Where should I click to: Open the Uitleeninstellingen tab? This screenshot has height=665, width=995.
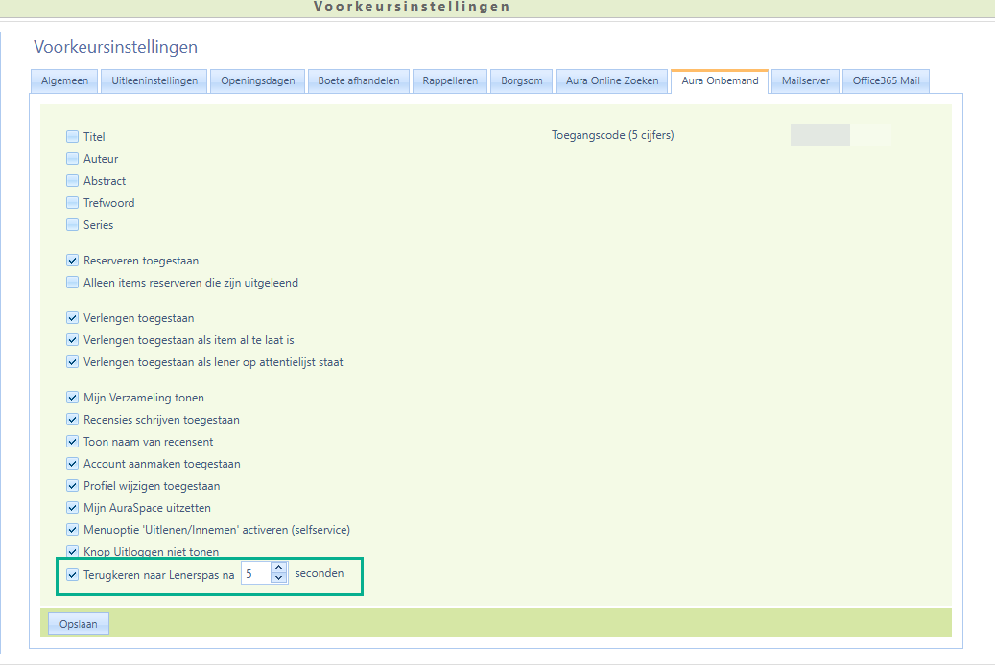click(x=154, y=81)
